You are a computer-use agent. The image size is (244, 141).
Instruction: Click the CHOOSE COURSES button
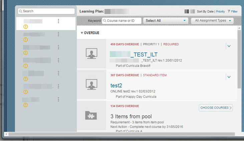tap(216, 108)
